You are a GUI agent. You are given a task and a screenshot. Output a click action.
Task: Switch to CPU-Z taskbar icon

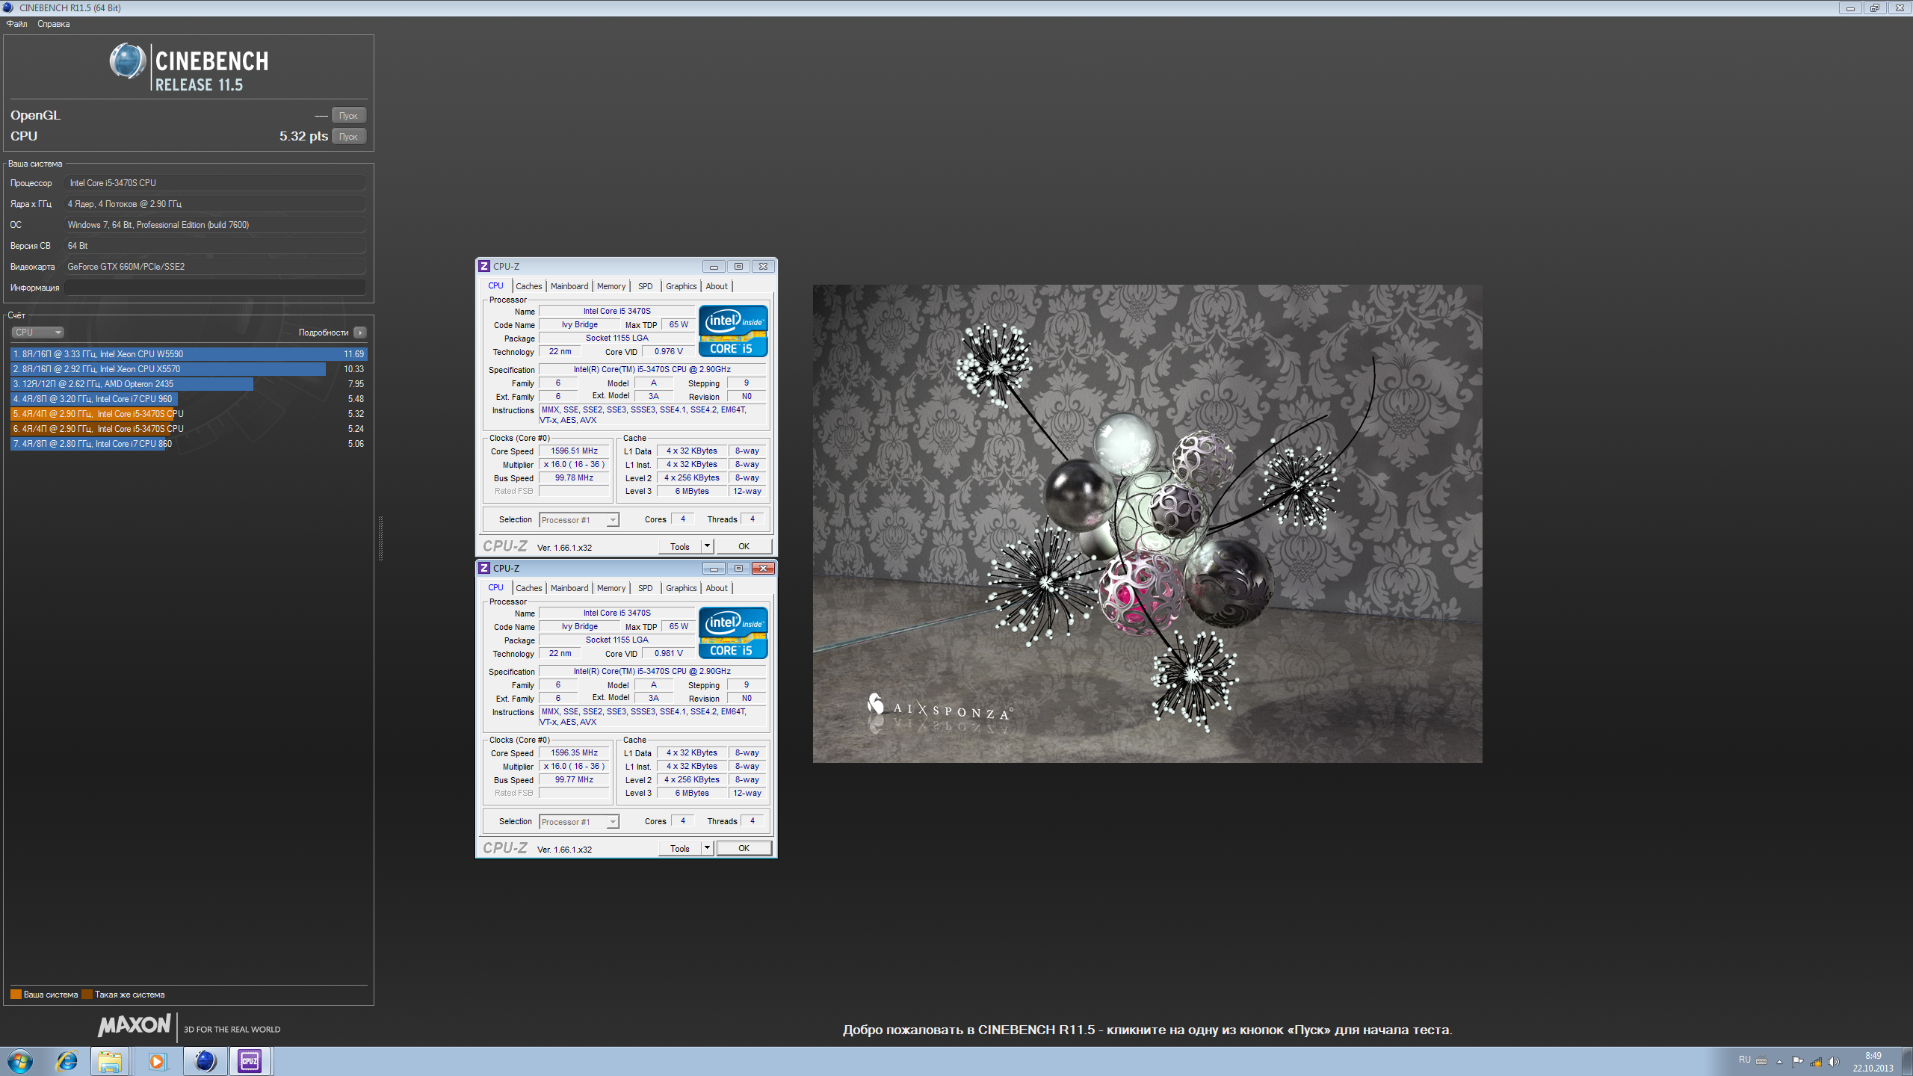tap(250, 1061)
